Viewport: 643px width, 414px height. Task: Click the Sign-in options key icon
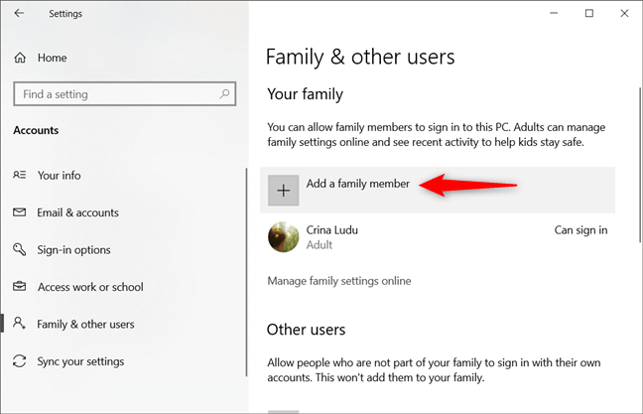(x=20, y=250)
